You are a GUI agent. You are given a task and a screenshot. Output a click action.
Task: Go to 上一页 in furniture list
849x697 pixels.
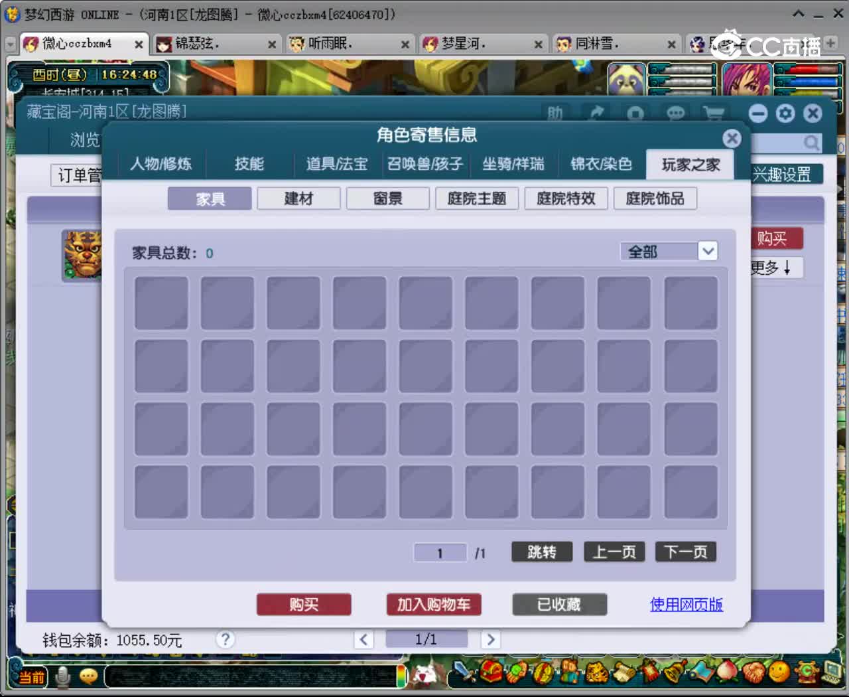point(614,552)
